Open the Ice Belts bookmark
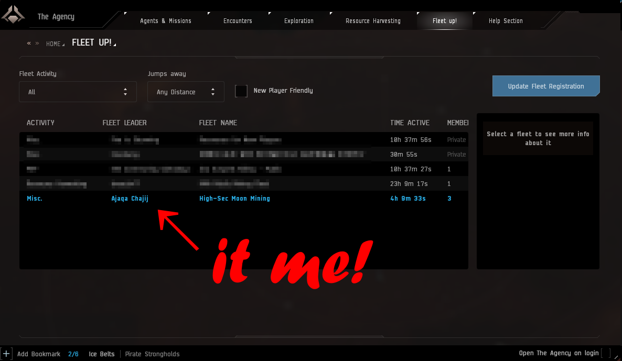This screenshot has height=361, width=622. click(x=101, y=354)
